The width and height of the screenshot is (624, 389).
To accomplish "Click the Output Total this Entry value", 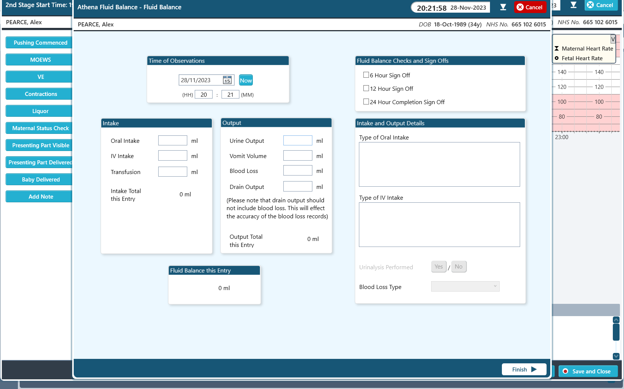I will [313, 239].
